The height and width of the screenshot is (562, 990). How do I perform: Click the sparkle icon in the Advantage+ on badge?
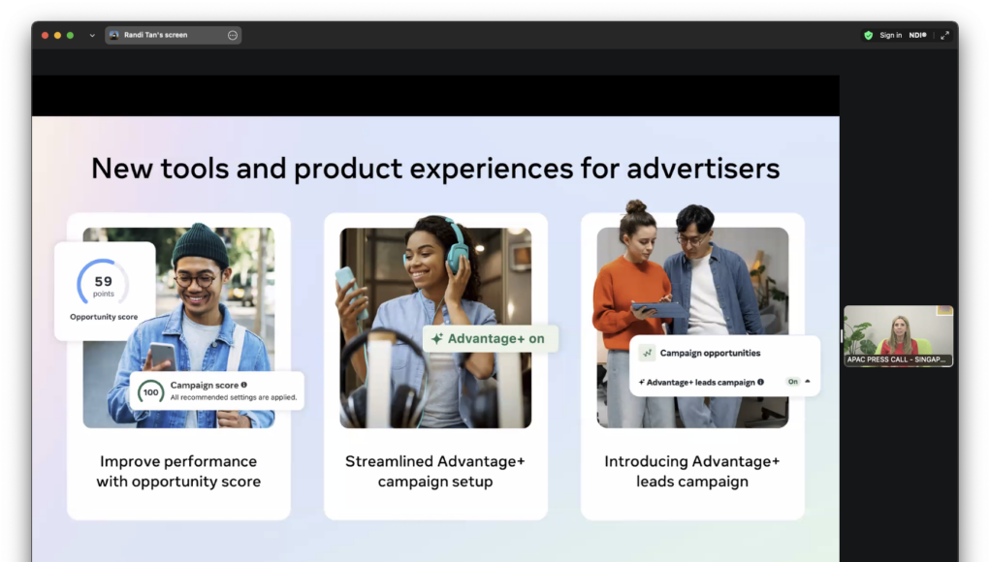coord(437,339)
